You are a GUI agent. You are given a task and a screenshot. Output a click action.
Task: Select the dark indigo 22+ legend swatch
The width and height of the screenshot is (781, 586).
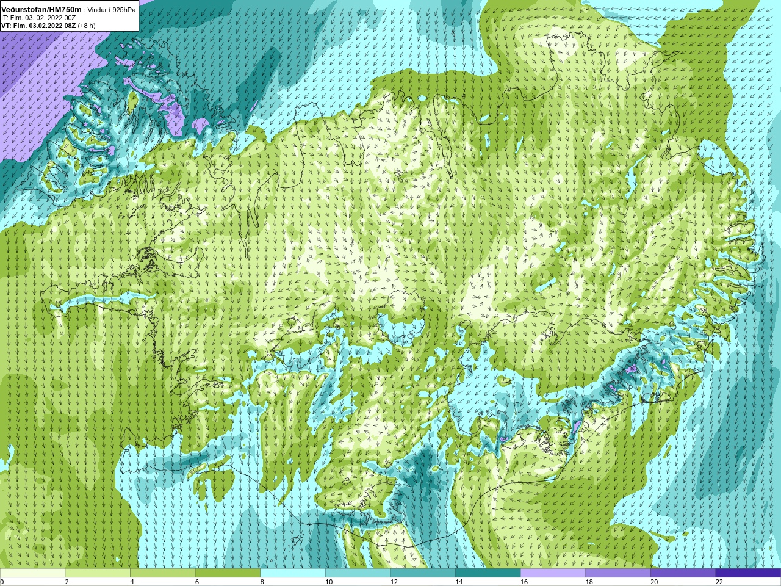click(x=748, y=573)
